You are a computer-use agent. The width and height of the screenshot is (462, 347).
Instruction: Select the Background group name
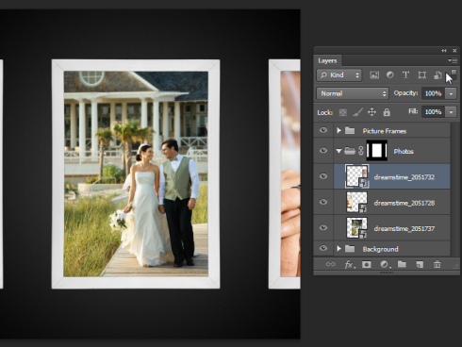pos(380,249)
